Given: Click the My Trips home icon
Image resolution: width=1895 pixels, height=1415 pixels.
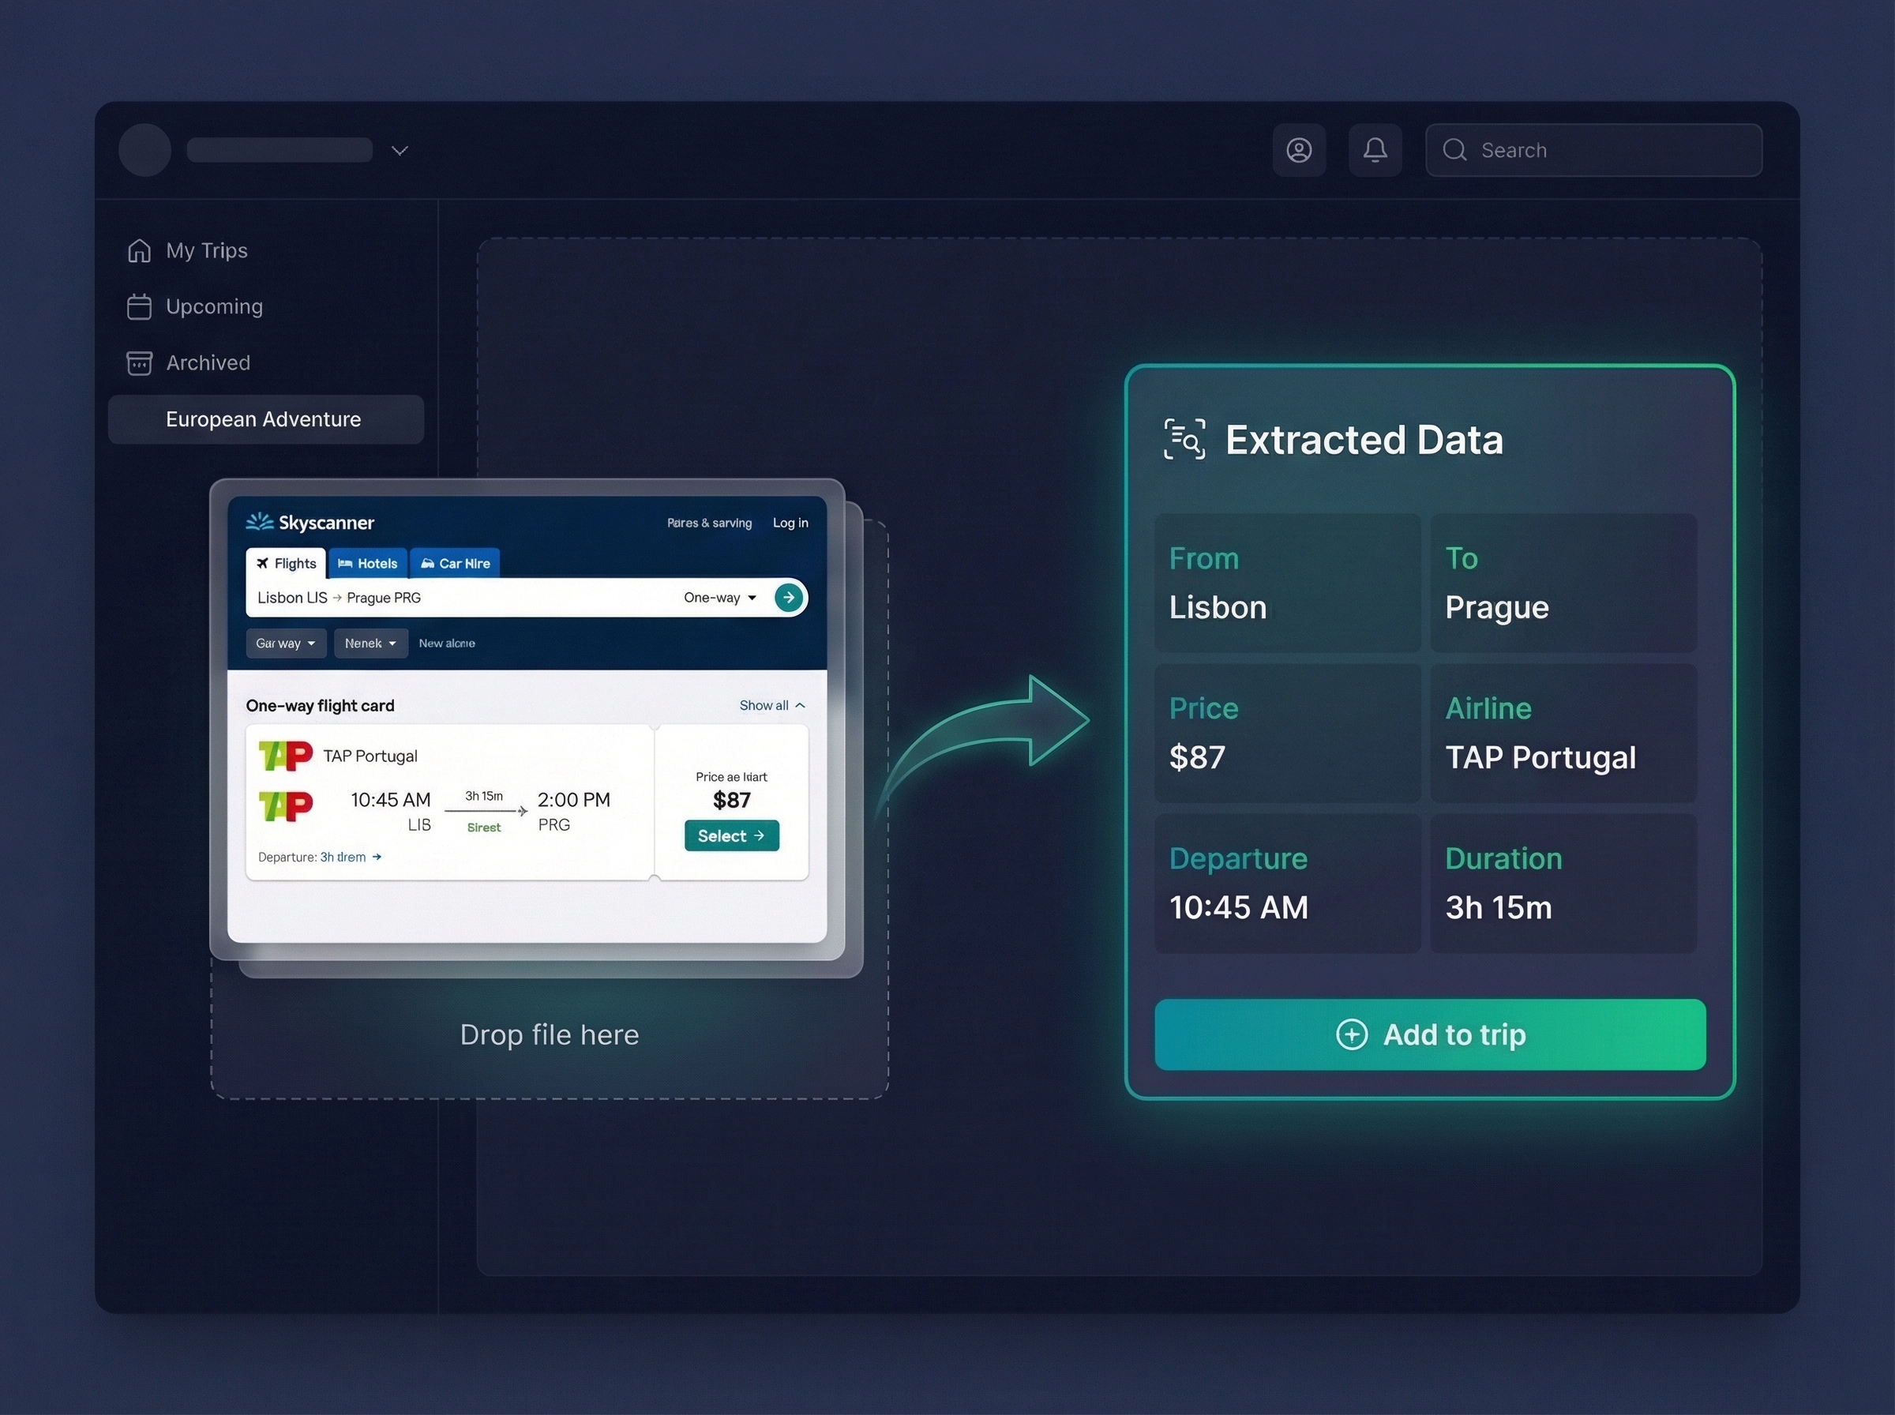Looking at the screenshot, I should pos(140,250).
